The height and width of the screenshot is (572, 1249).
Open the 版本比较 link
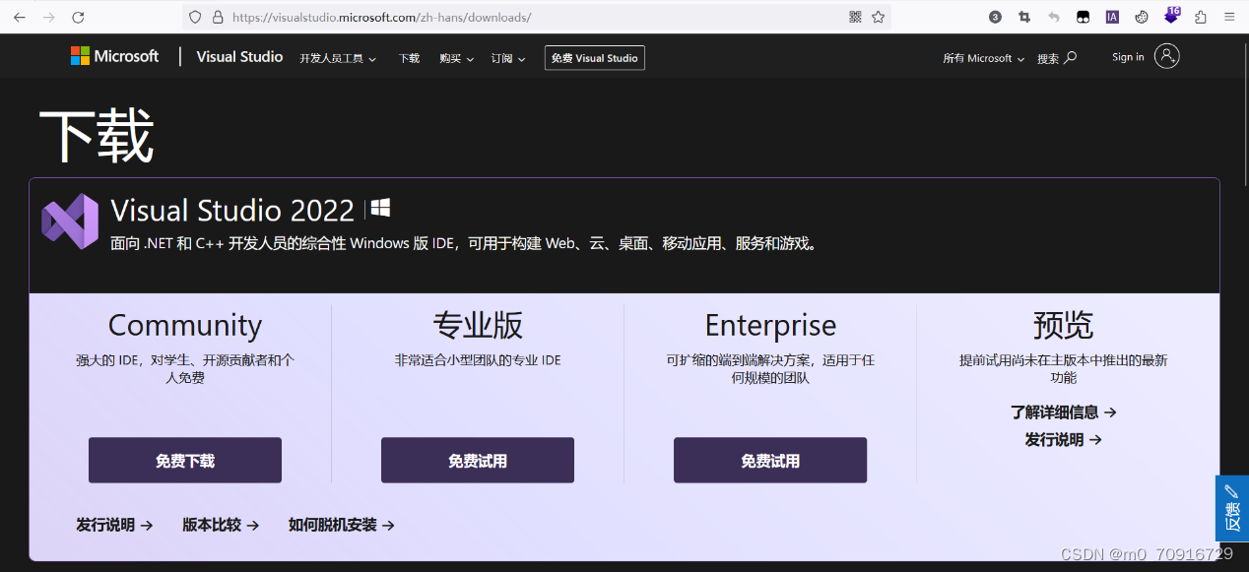point(221,525)
